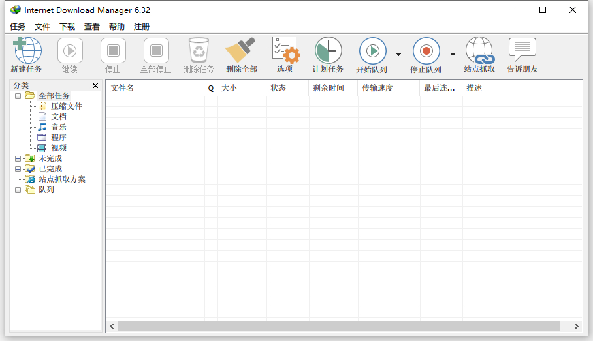The image size is (593, 341).
Task: Click the horizontal scrollbar right arrow
Action: 577,326
